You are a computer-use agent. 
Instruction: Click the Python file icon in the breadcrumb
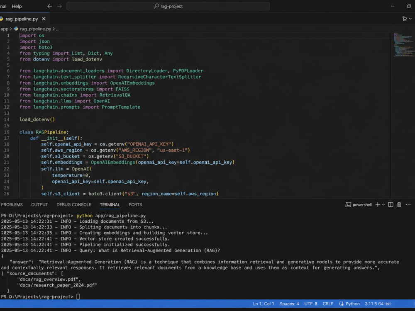point(16,29)
